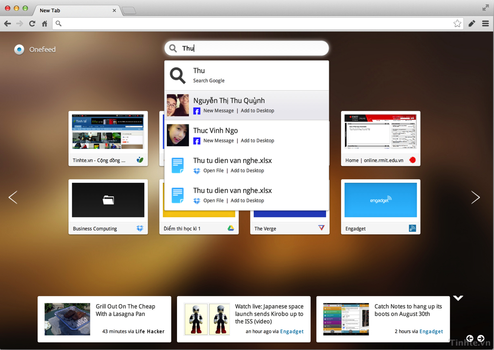This screenshot has width=494, height=350.
Task: Click Nguyễn Thị Thu Quỳnh profile photo
Action: pyautogui.click(x=178, y=105)
